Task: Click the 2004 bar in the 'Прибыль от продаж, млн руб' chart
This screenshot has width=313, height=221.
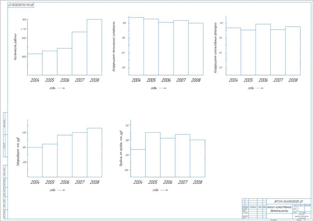Action: point(138,163)
